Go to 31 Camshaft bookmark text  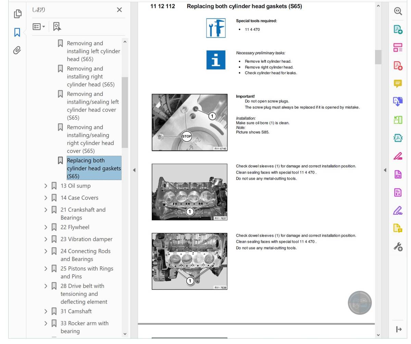tap(76, 311)
